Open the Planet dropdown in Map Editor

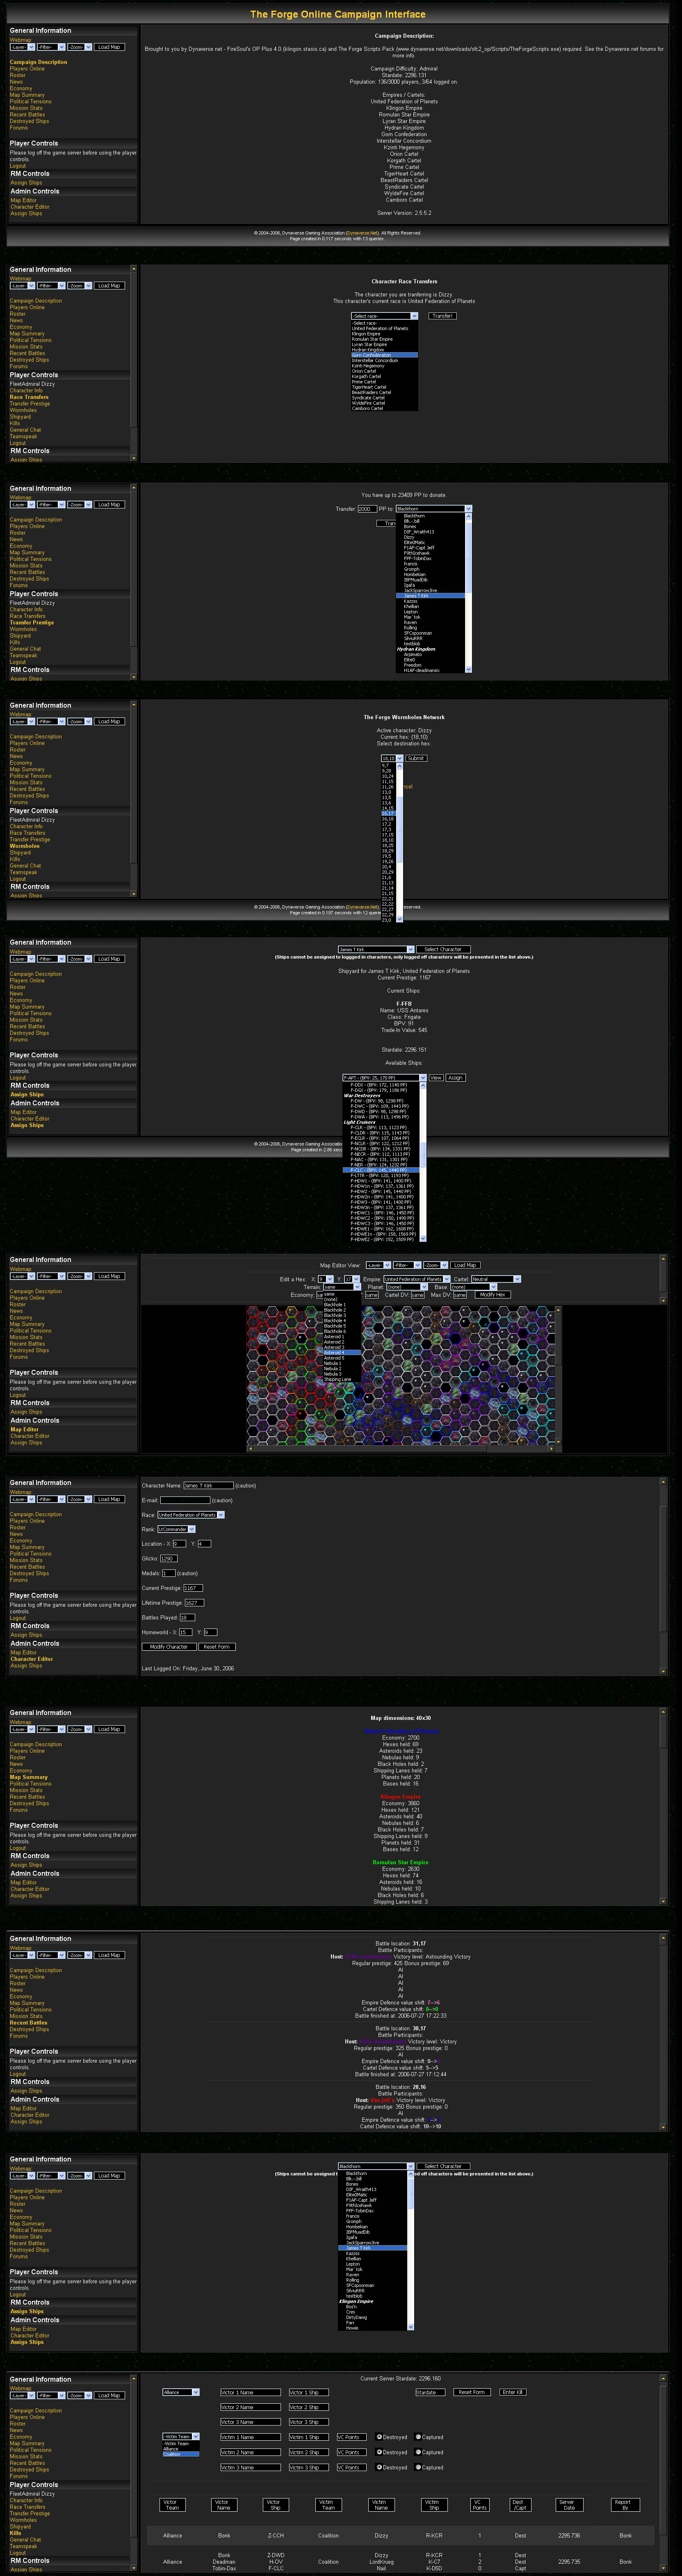point(407,1287)
